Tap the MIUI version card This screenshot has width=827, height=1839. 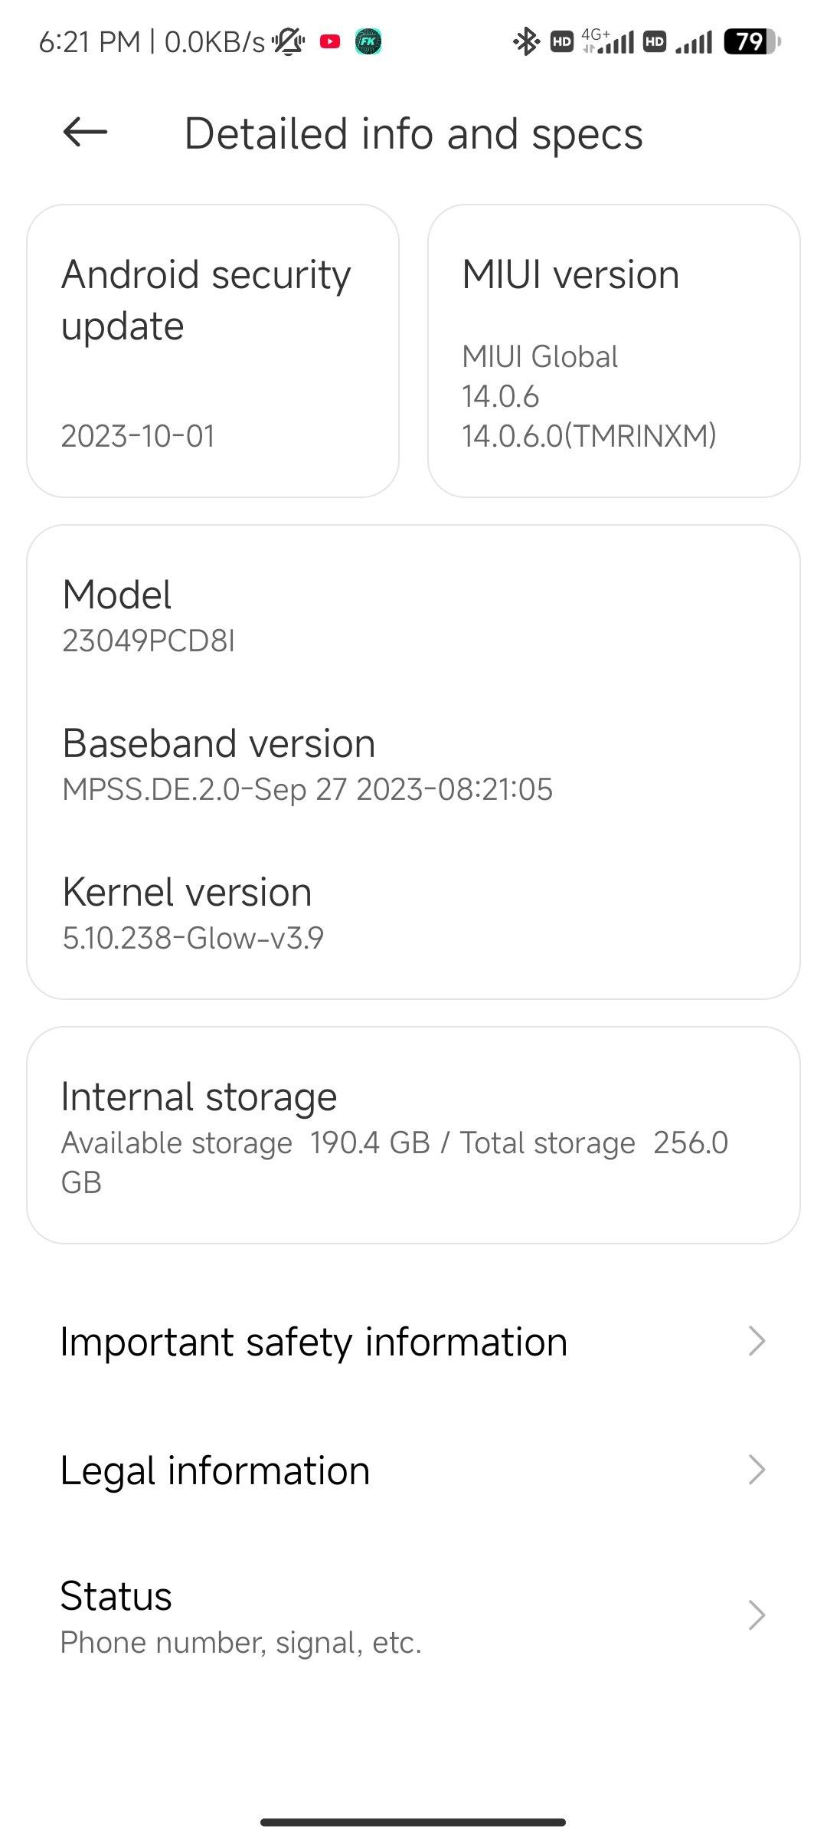click(613, 351)
